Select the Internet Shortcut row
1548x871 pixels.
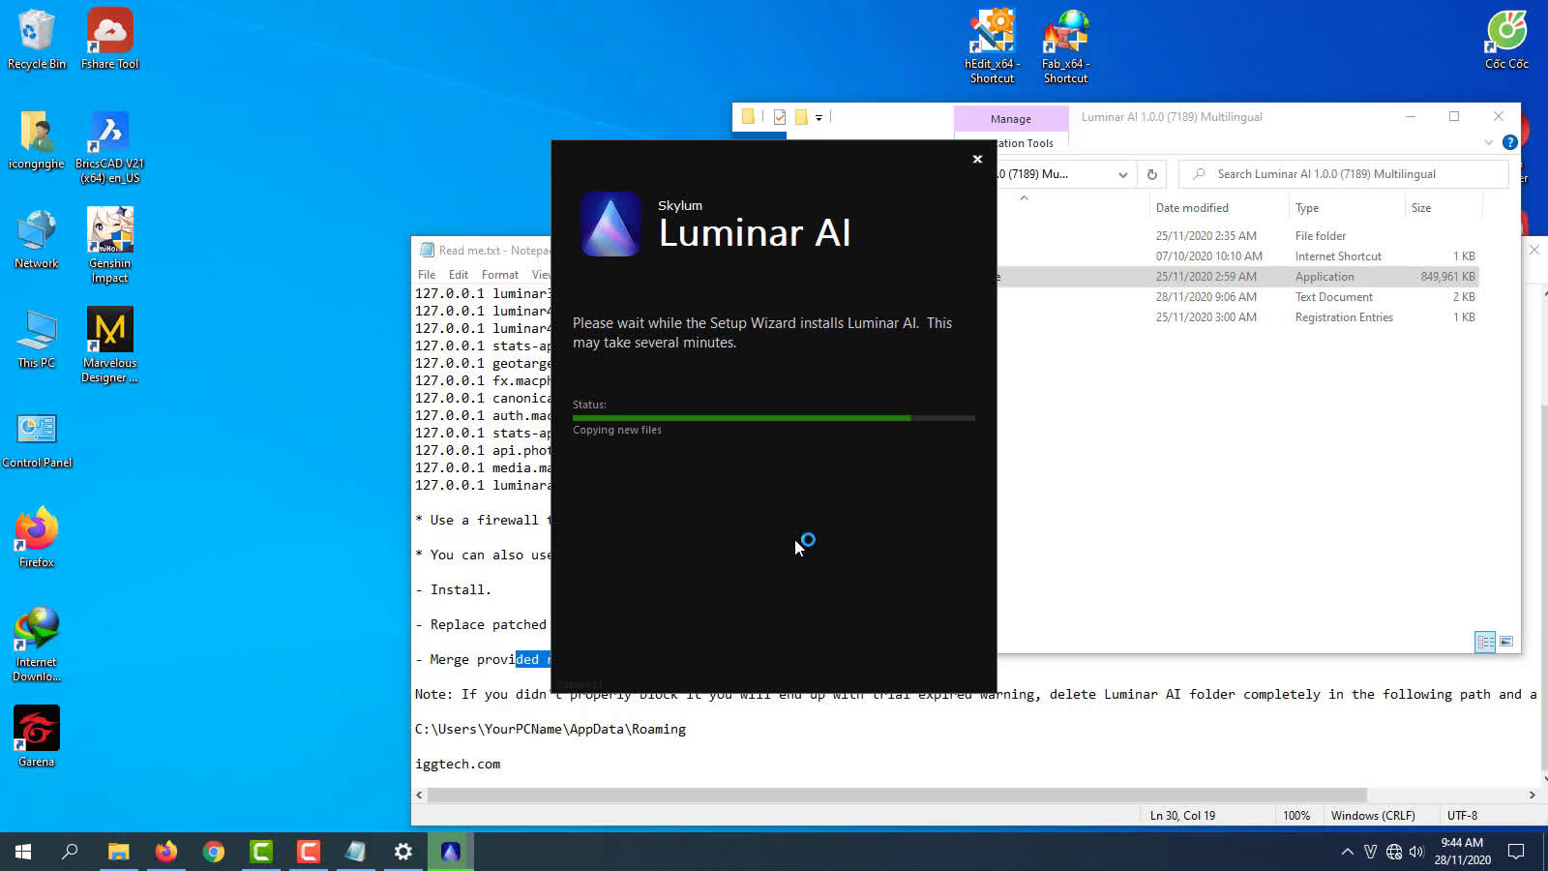[1237, 256]
